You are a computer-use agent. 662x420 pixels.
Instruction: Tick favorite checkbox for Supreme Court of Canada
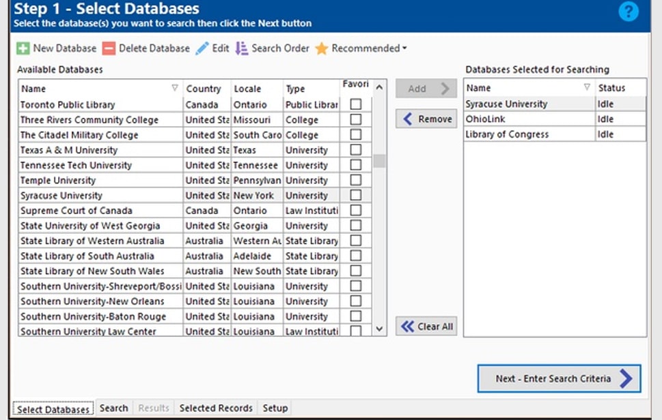[356, 210]
